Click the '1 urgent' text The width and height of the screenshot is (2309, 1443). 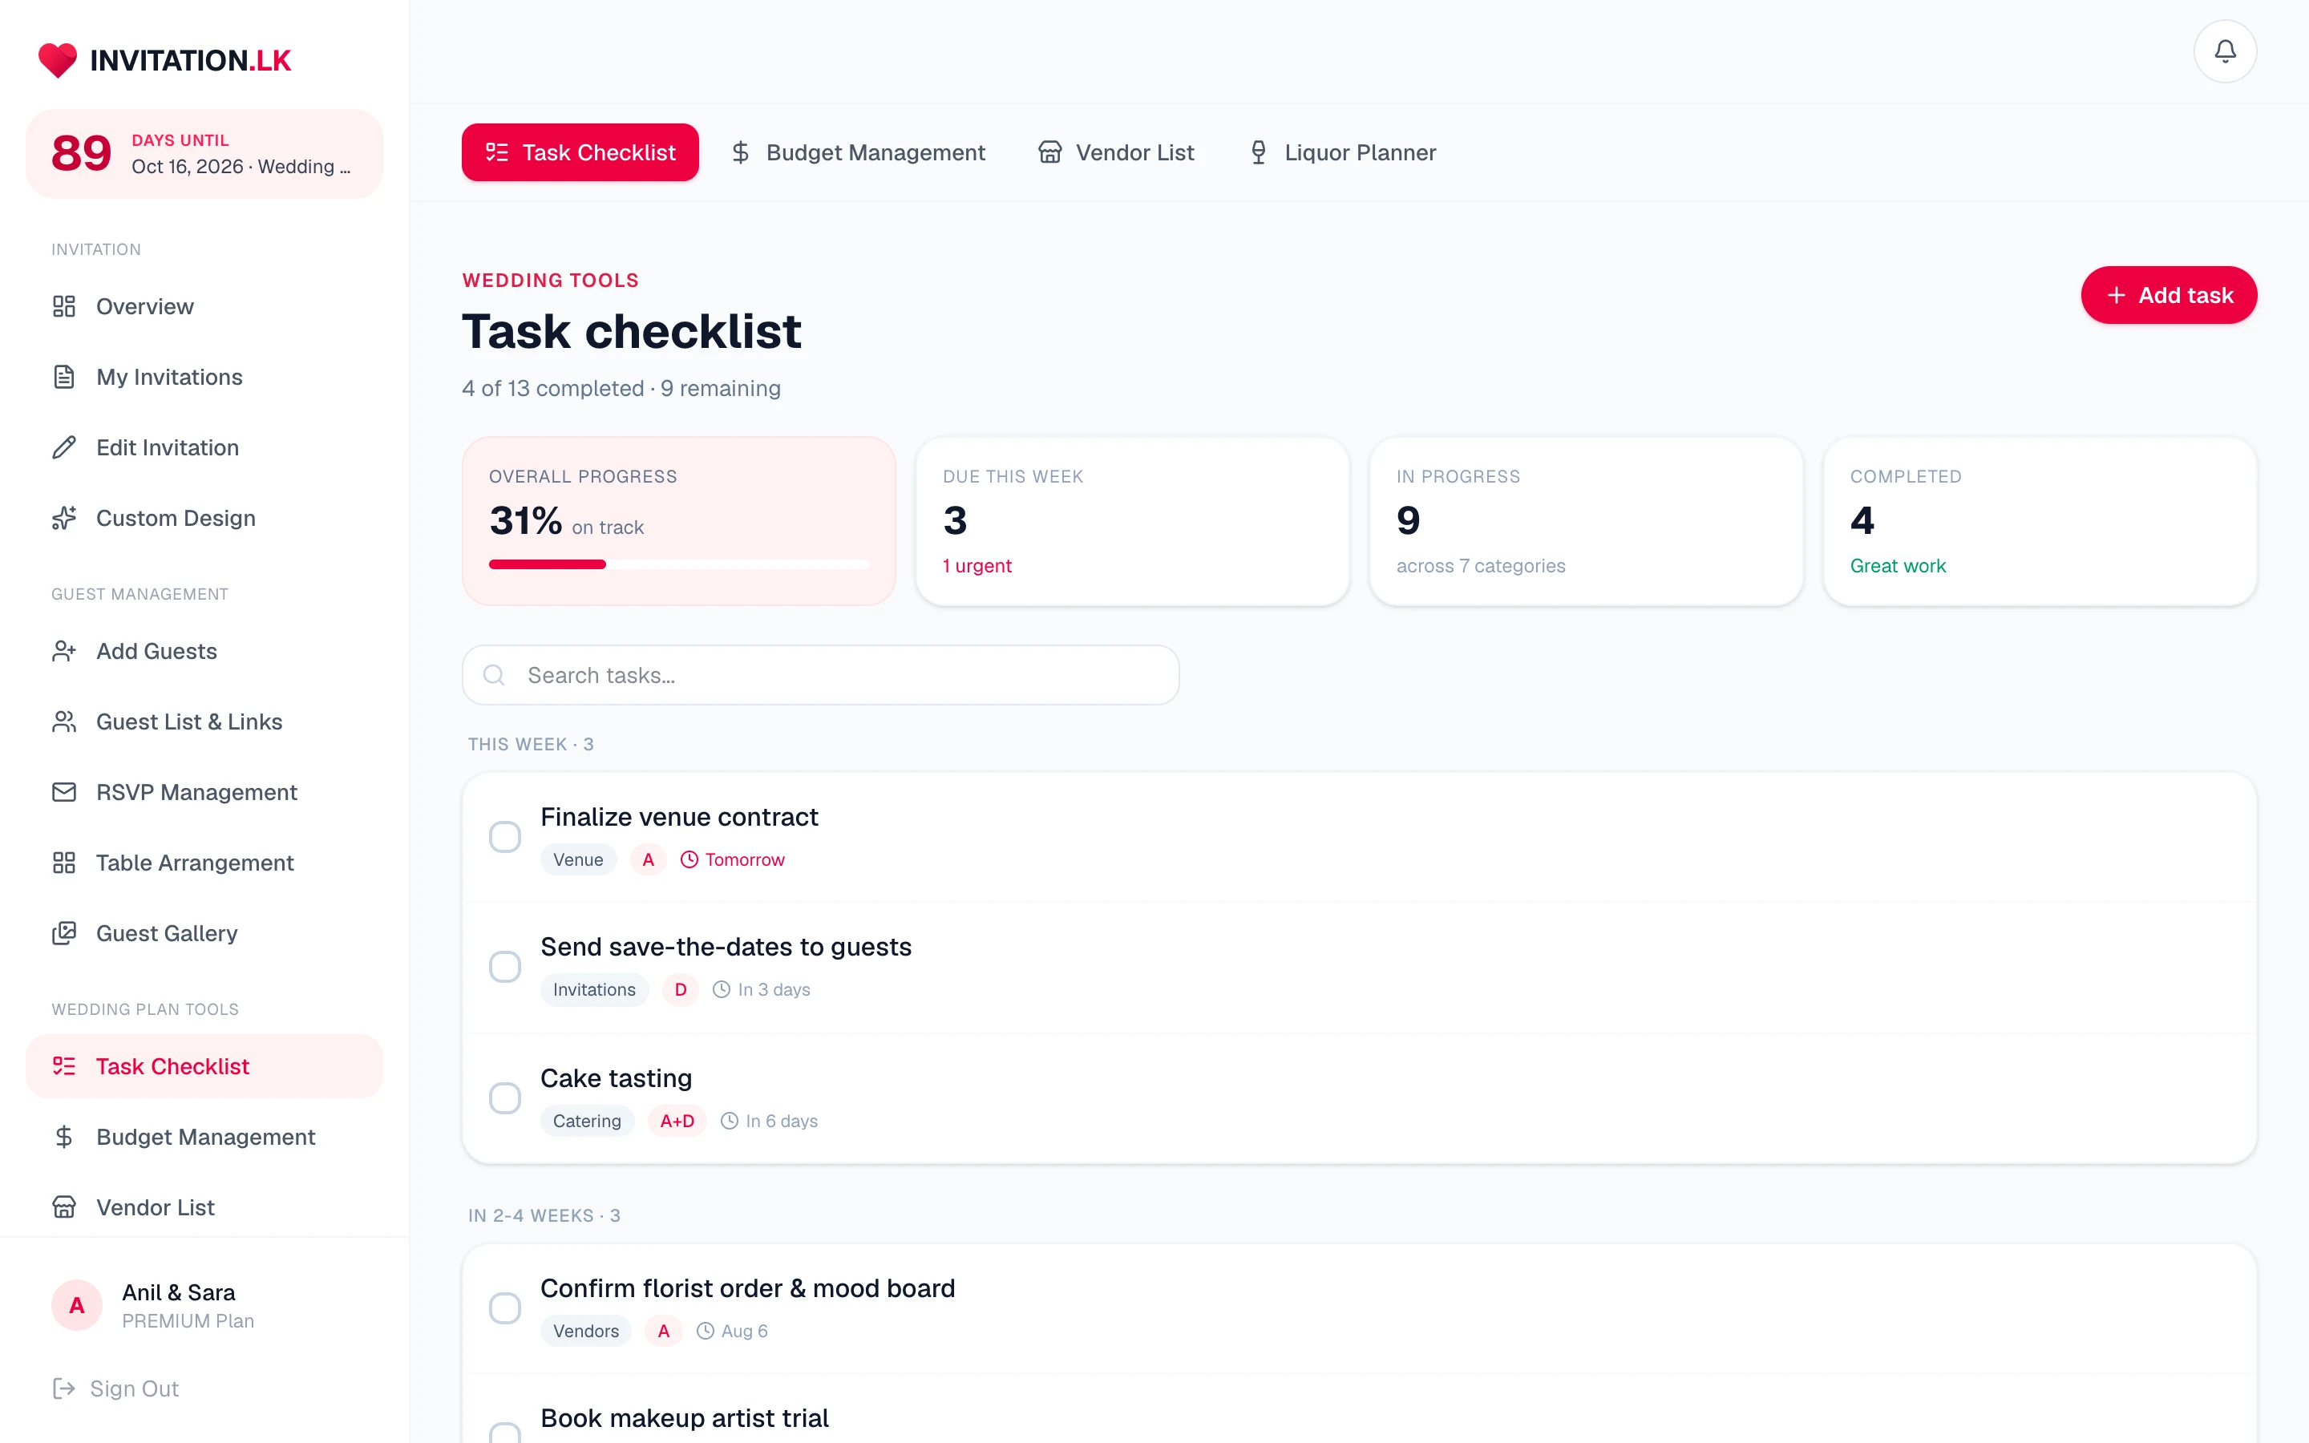click(x=977, y=566)
